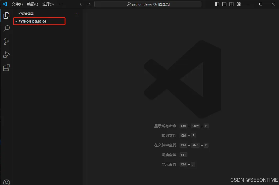Open the Extensions view
The image size is (279, 185).
click(6, 68)
